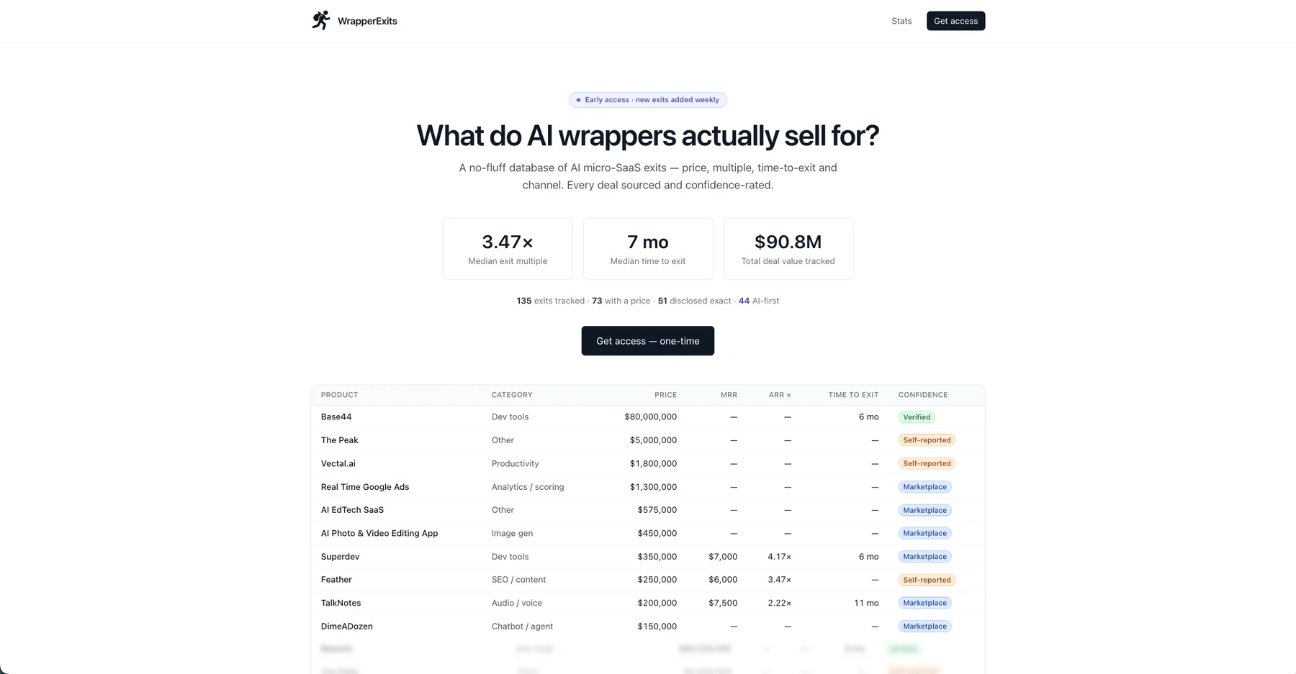Open the WrapperExits brand name link
Screen dimensions: 1296x674
367,21
